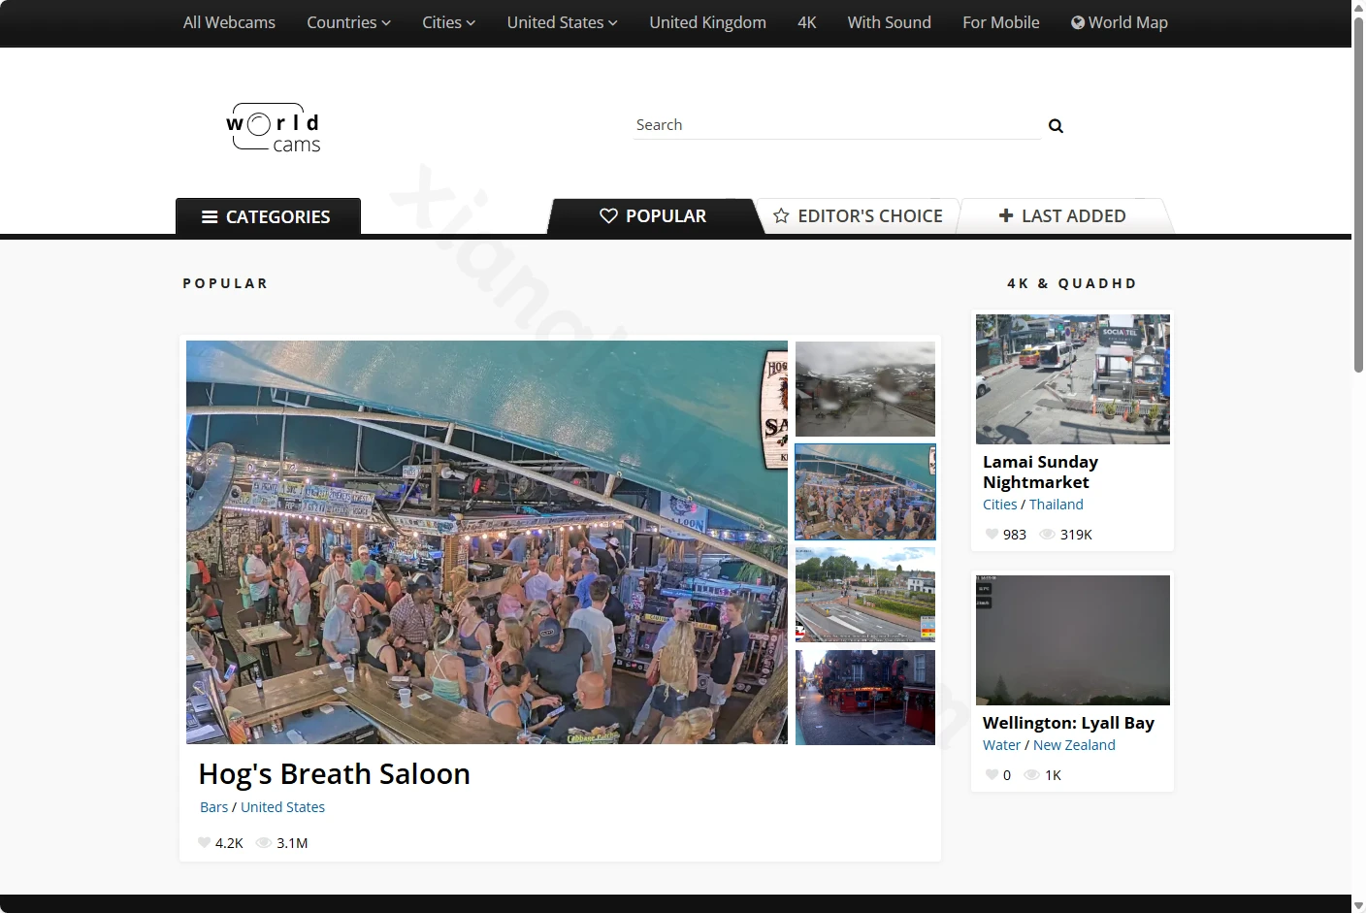Click the 4.2K likes count
Screen dimensions: 1366x913
tap(229, 843)
